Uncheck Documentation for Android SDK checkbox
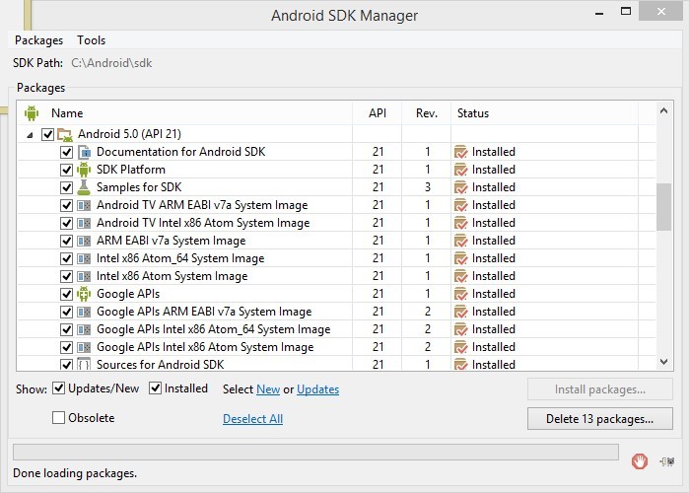 click(x=66, y=152)
